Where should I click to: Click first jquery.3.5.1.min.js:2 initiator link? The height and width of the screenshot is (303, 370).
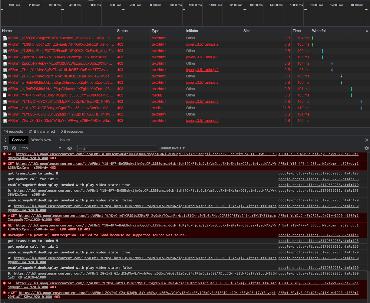pyautogui.click(x=202, y=44)
